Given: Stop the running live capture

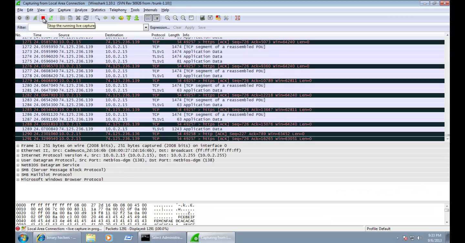Looking at the screenshot, I should click(x=44, y=18).
